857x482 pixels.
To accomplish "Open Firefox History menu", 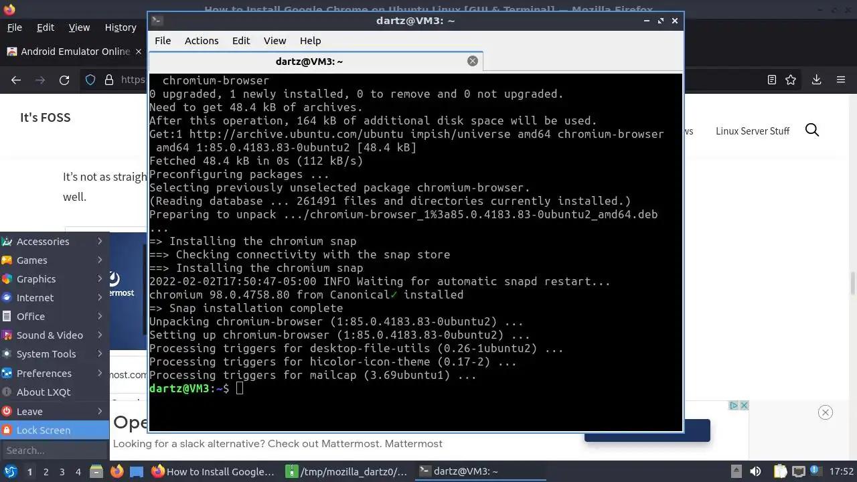I will 121,27.
